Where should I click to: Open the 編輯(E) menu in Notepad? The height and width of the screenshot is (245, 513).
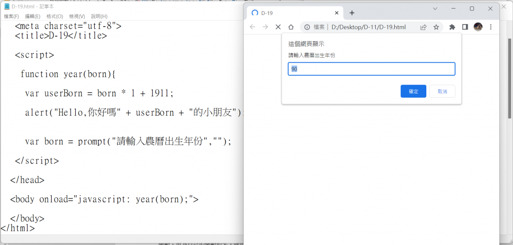(33, 17)
